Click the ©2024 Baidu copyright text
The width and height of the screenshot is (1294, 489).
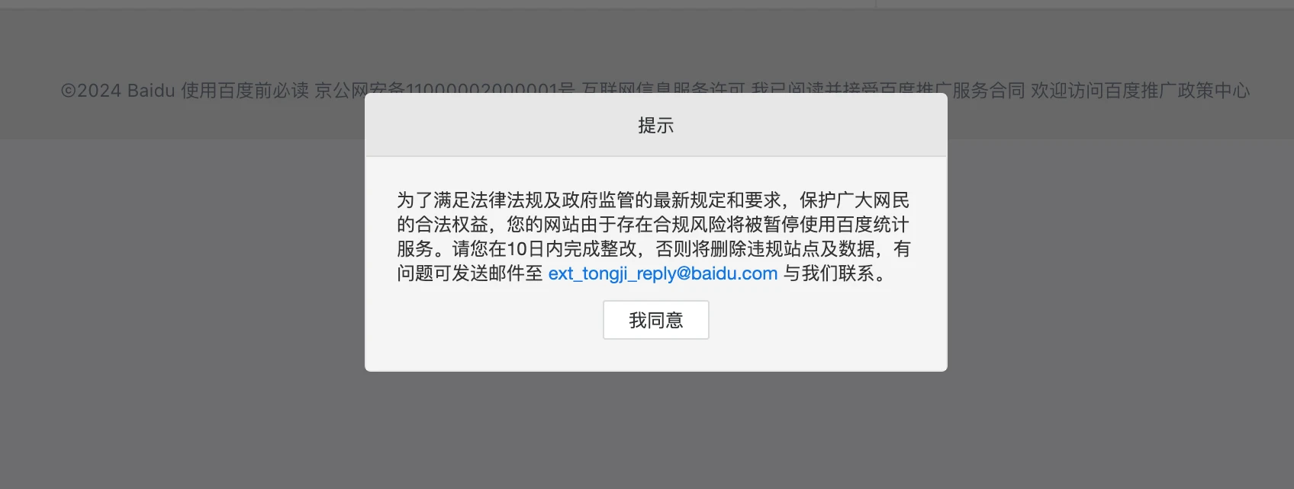tap(118, 91)
